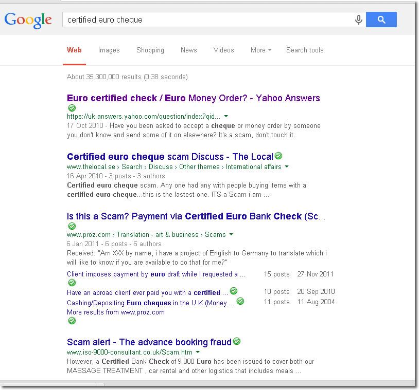This screenshot has width=419, height=390.
Task: Click the Google logo
Action: coord(28,20)
